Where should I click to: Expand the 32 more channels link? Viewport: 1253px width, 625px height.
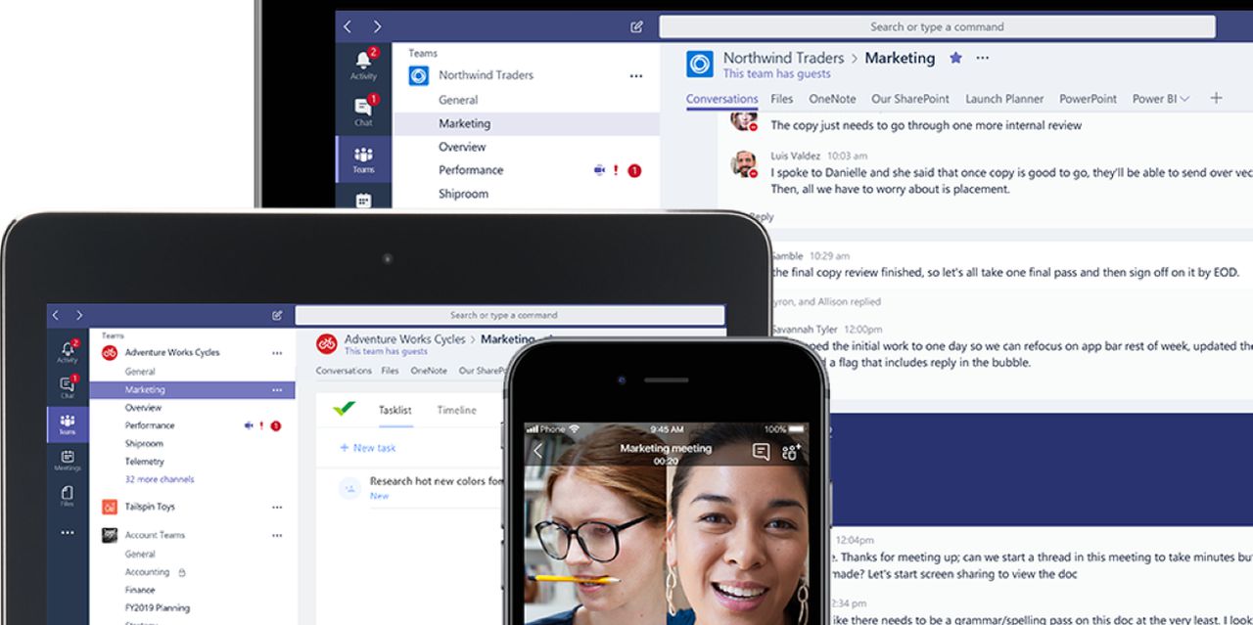click(x=160, y=479)
